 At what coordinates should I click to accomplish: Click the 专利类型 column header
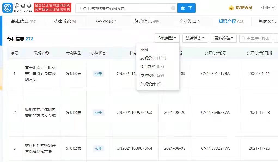click(x=74, y=53)
